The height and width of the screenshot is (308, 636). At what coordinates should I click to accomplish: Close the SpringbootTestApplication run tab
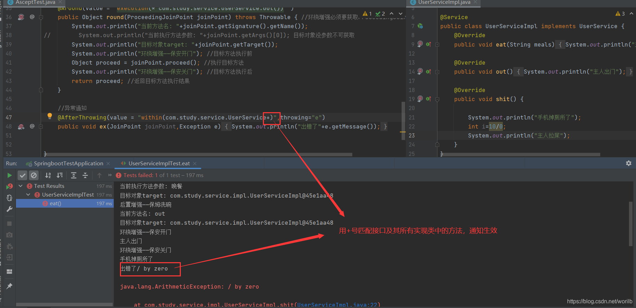[108, 164]
